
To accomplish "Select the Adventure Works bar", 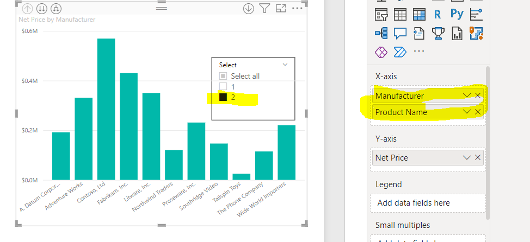I will pos(83,139).
